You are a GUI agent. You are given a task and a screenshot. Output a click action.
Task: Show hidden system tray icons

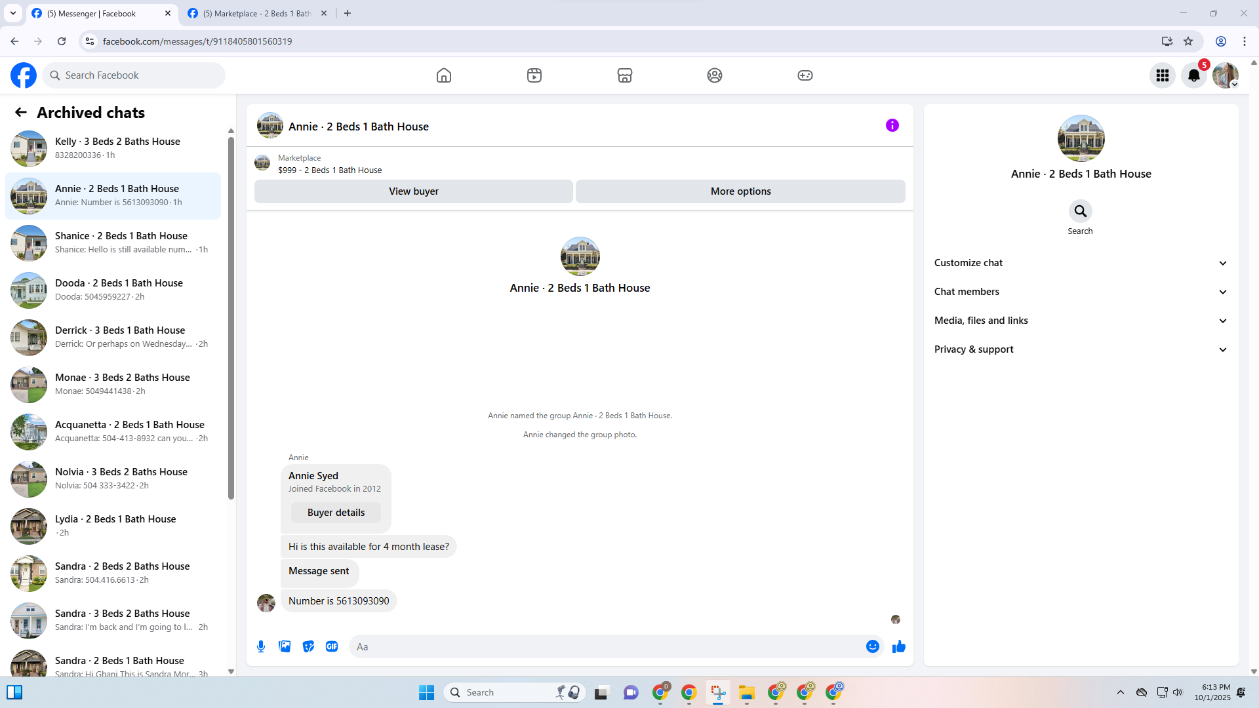click(x=1121, y=693)
